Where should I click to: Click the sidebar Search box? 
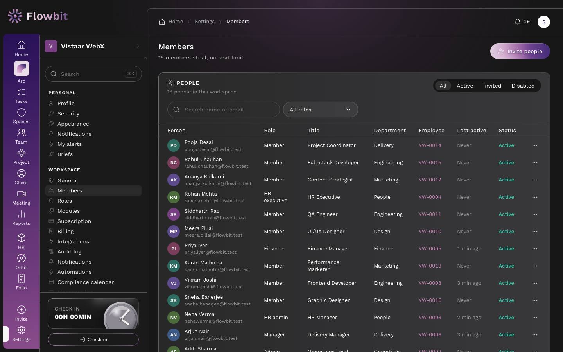click(x=93, y=74)
